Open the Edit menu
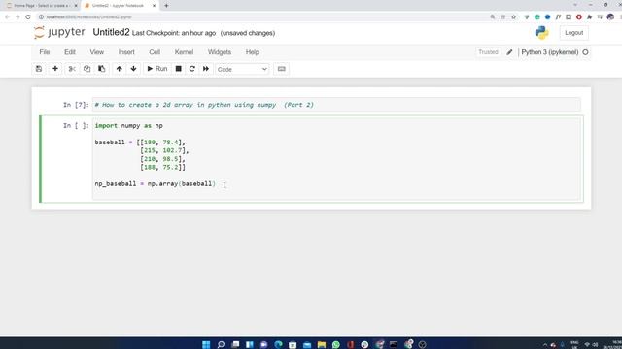The height and width of the screenshot is (349, 622). (70, 52)
